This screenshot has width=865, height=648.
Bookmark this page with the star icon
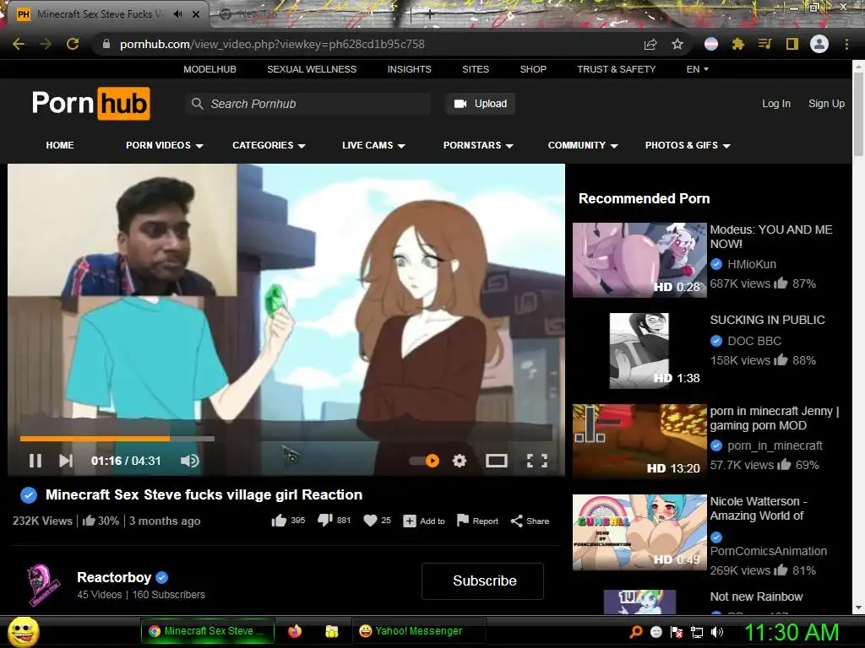point(677,44)
